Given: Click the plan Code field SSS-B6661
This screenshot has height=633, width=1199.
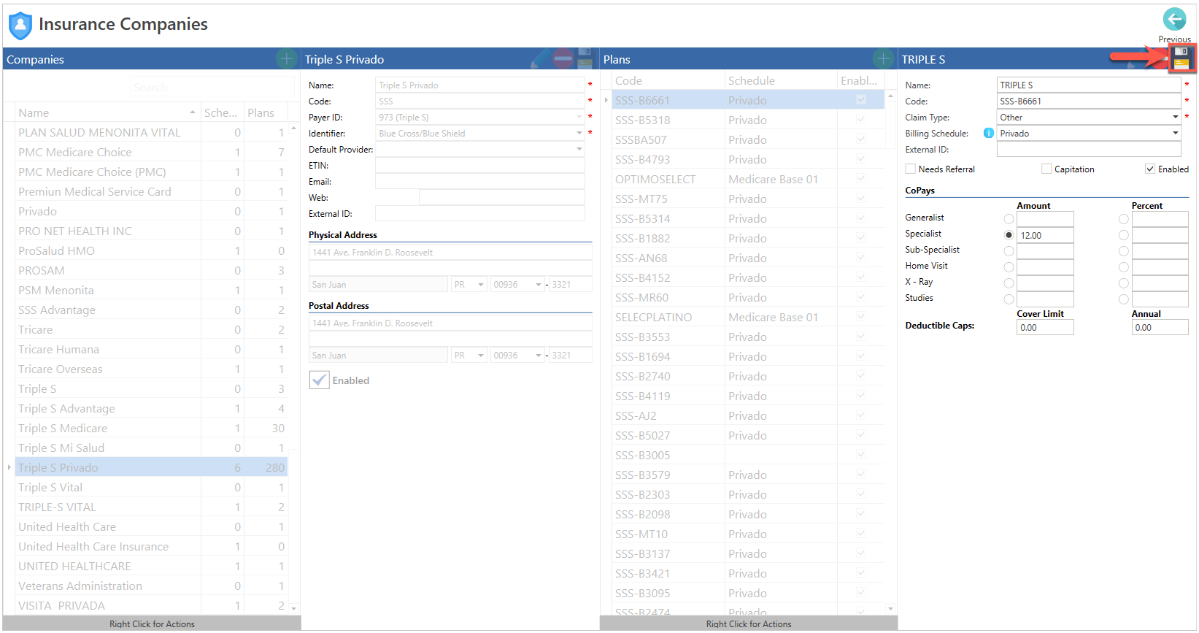Looking at the screenshot, I should (1088, 101).
